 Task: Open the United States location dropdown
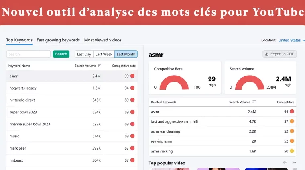click(x=291, y=40)
